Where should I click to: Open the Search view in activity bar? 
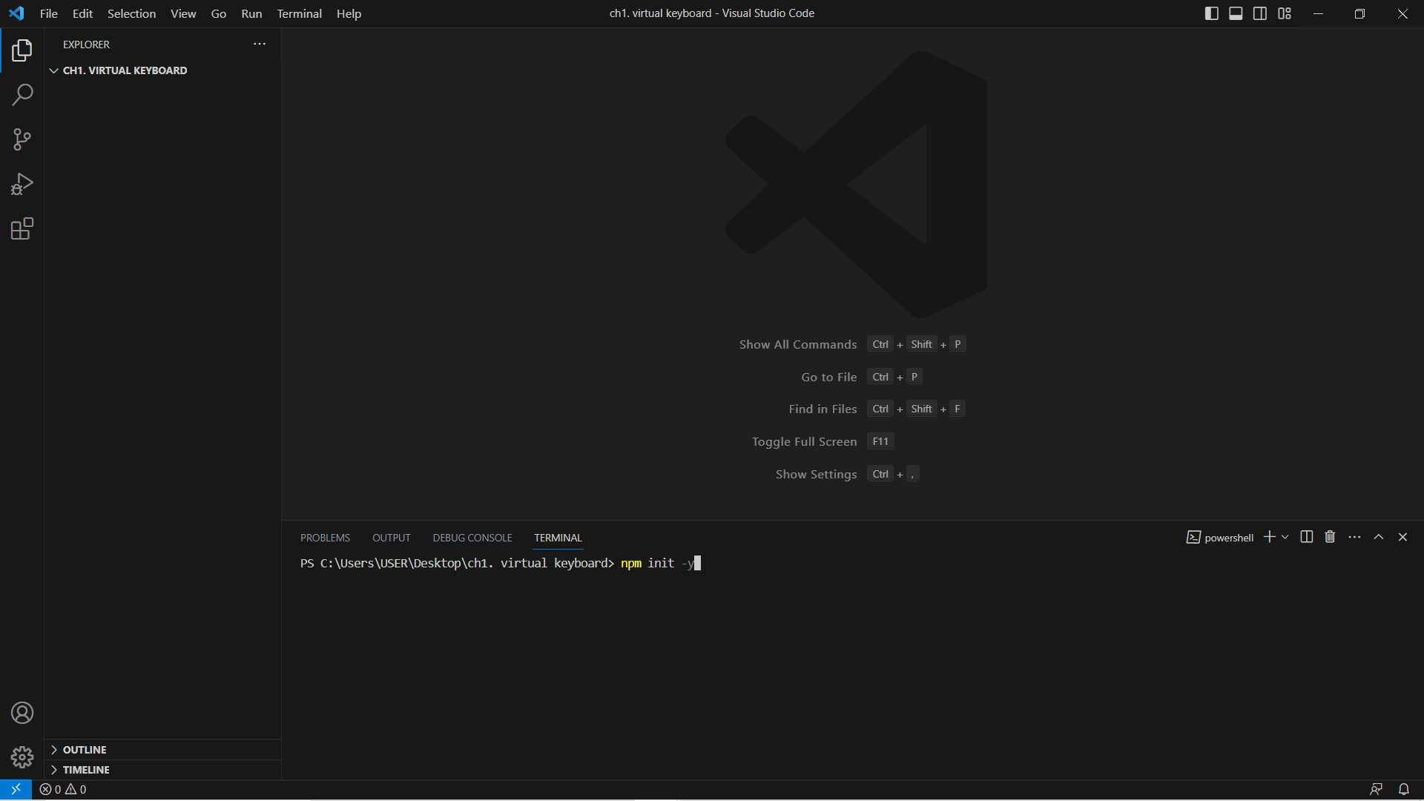pyautogui.click(x=22, y=95)
